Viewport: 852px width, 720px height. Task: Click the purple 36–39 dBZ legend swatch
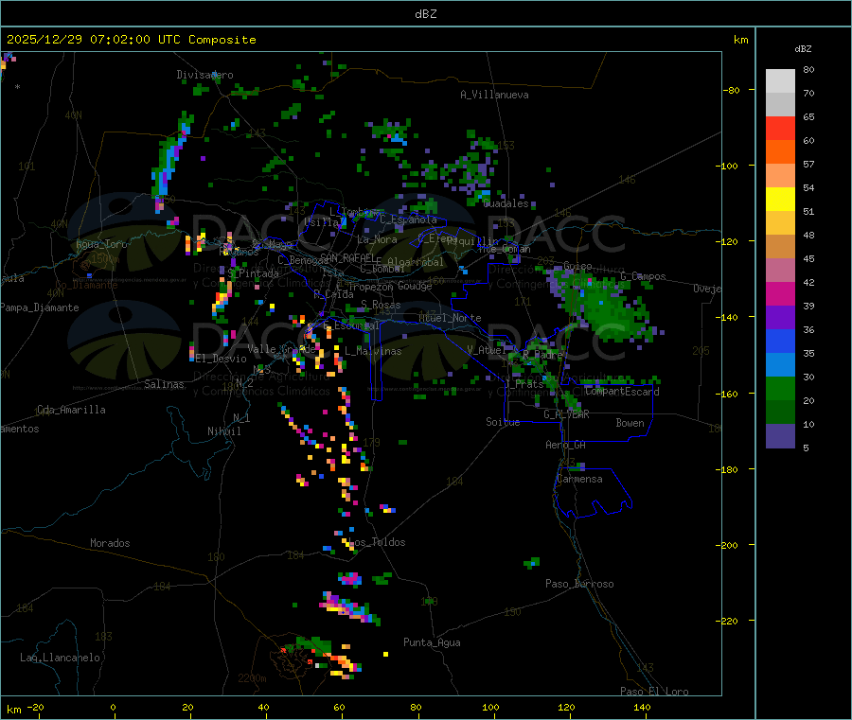tap(780, 318)
